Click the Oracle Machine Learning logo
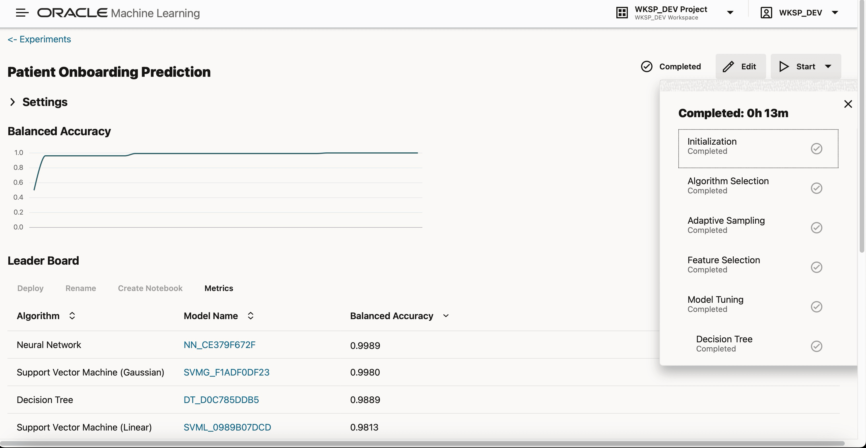 (x=118, y=13)
